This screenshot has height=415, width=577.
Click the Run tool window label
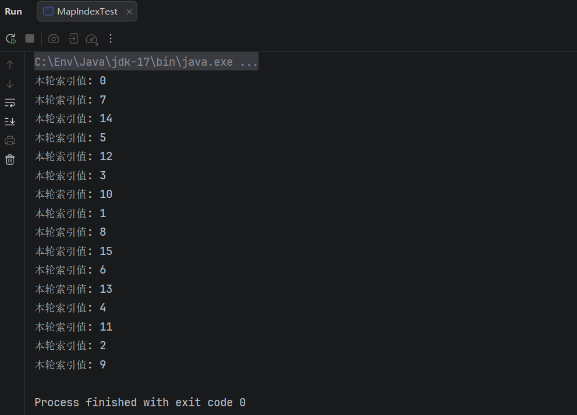(13, 11)
